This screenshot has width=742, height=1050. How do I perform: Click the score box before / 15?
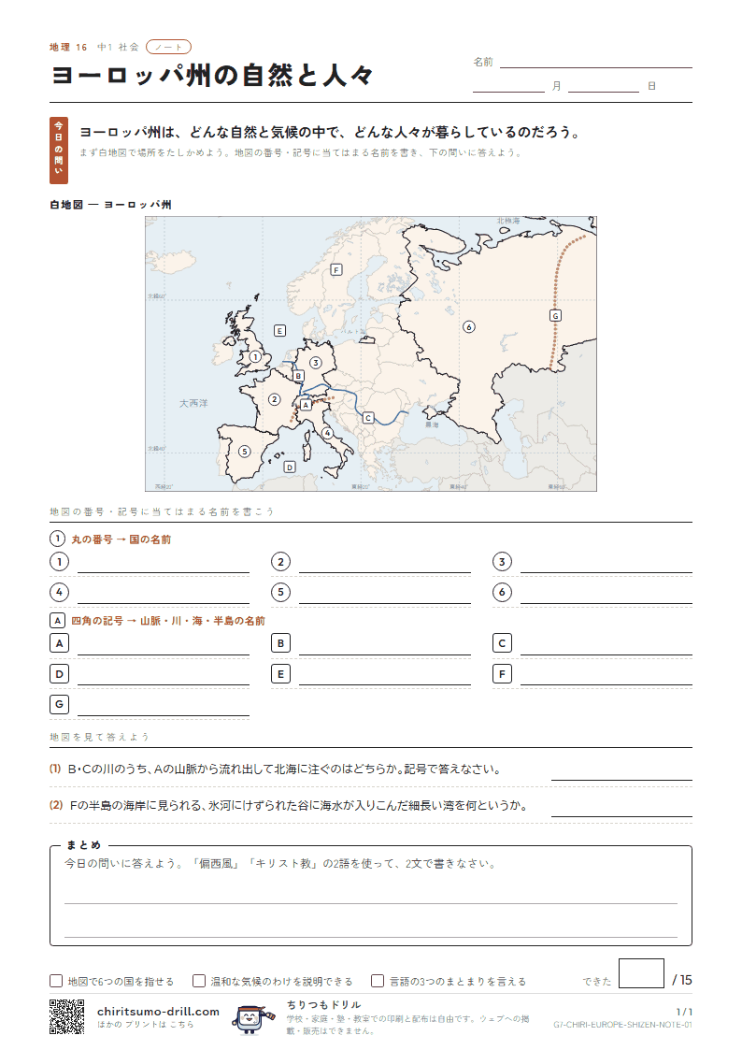[x=641, y=973]
